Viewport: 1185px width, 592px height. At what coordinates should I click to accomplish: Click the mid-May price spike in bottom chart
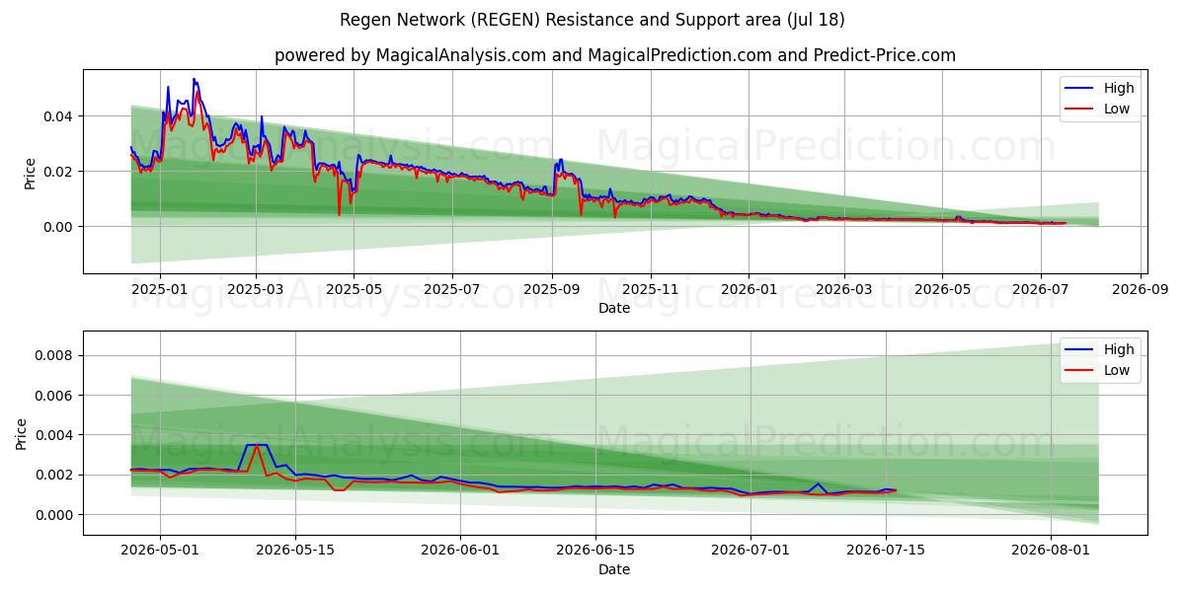point(256,445)
